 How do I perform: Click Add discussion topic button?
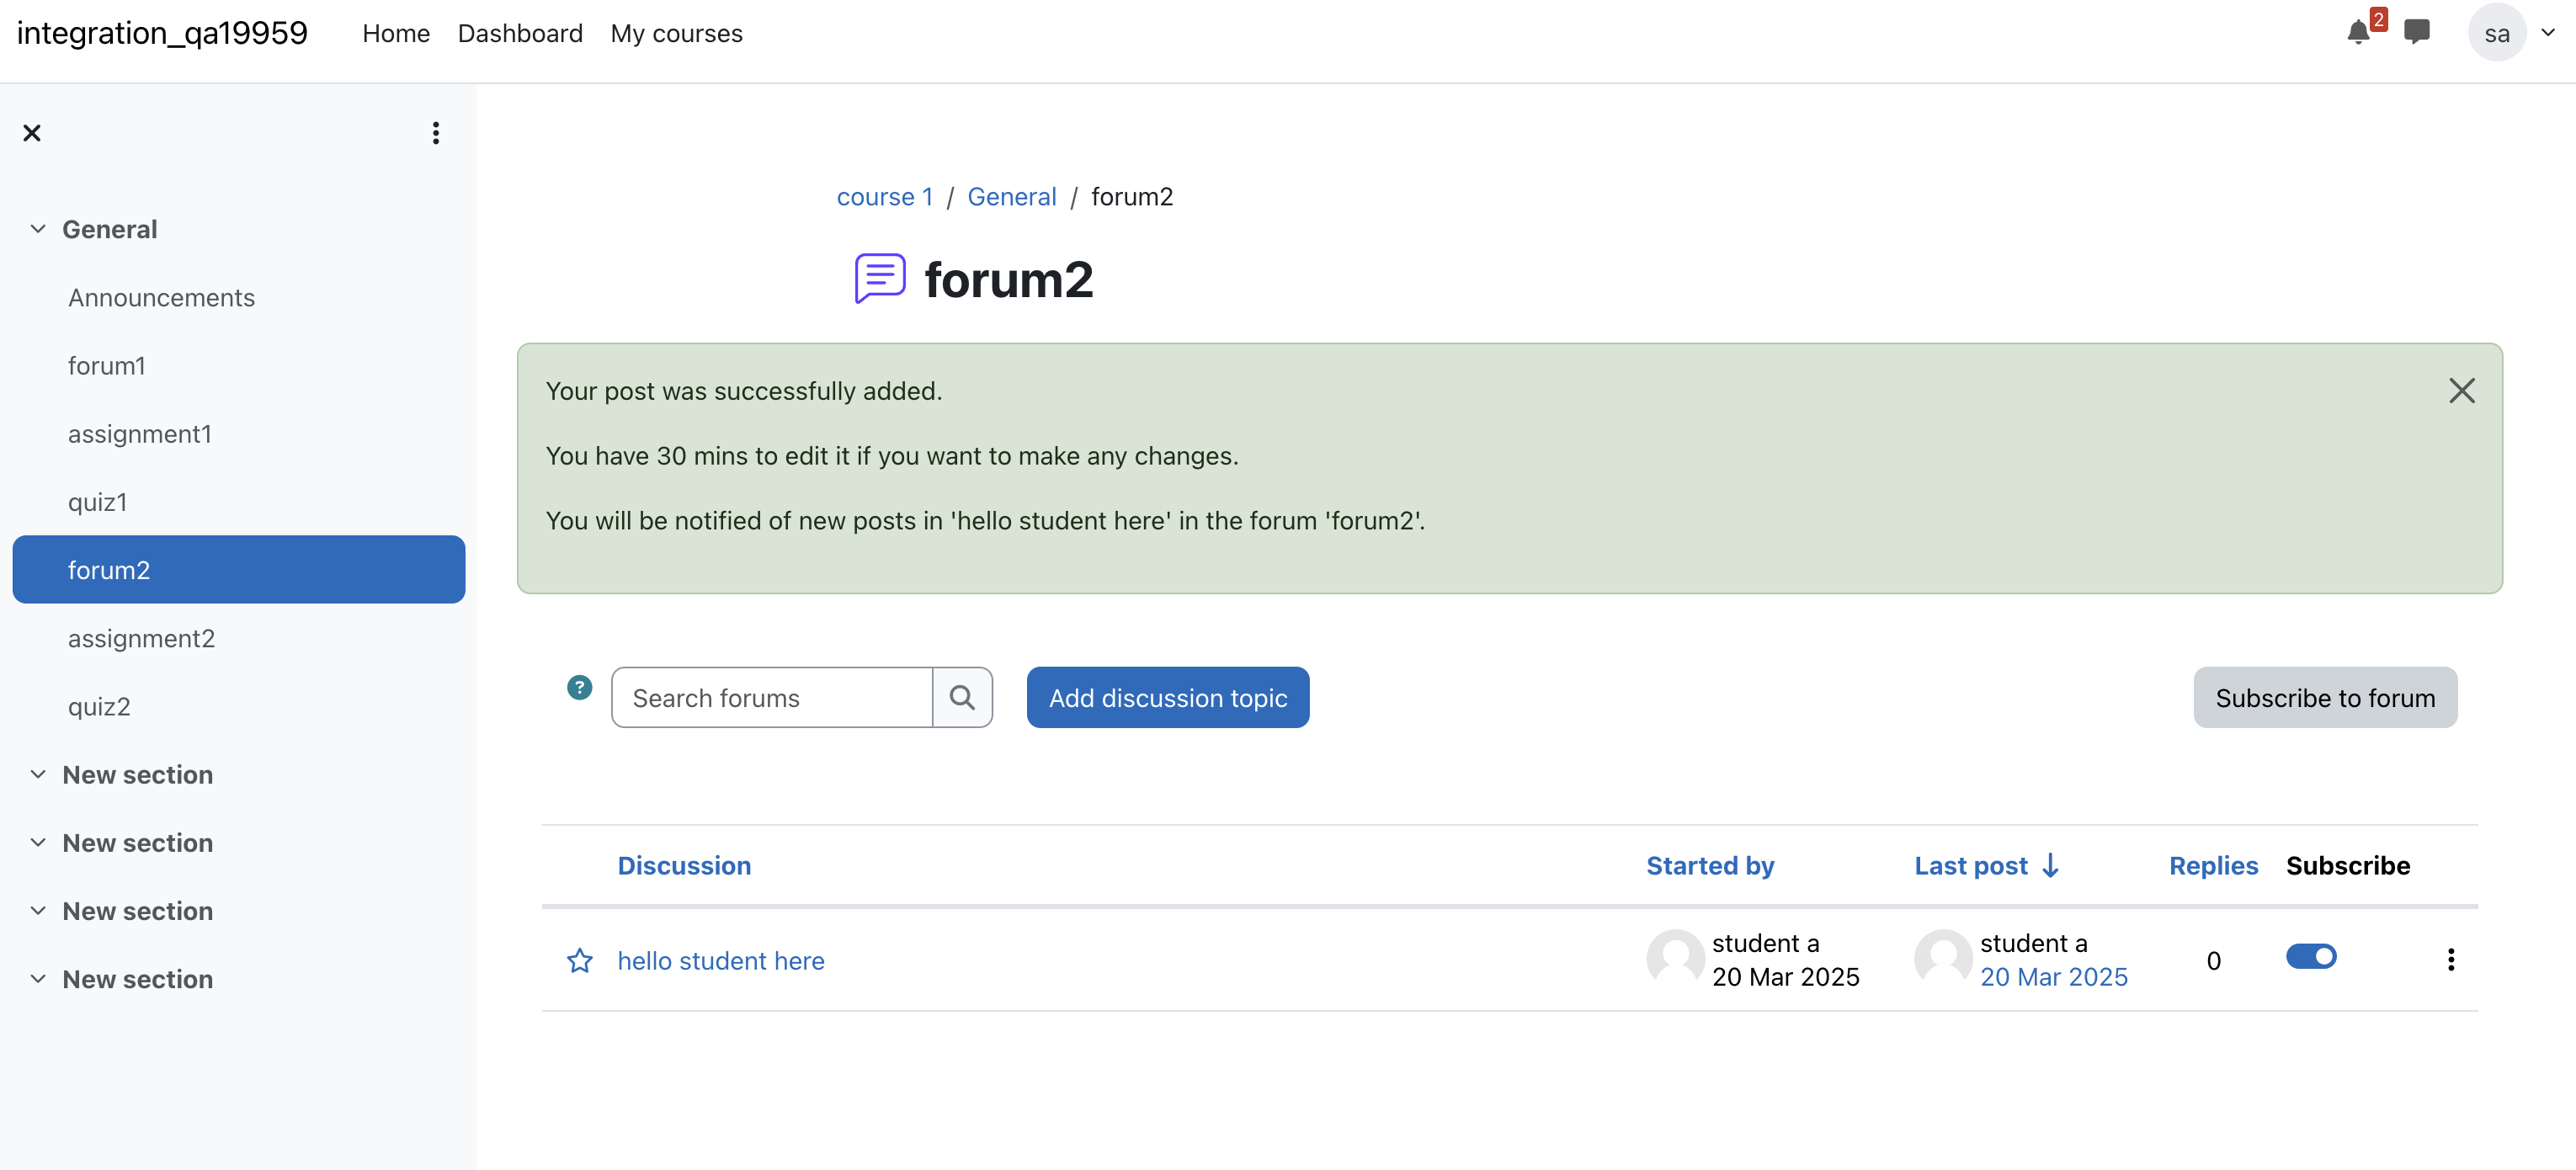coord(1167,697)
